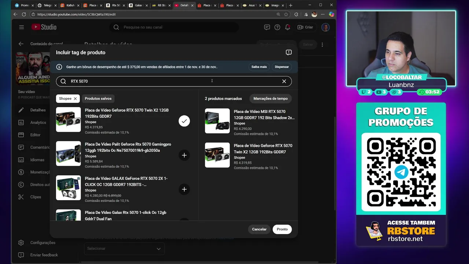
Task: Click the browser back arrow
Action: tap(15, 14)
